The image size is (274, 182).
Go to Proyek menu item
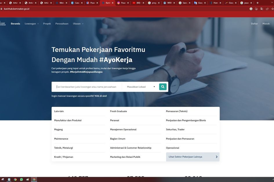(x=47, y=24)
